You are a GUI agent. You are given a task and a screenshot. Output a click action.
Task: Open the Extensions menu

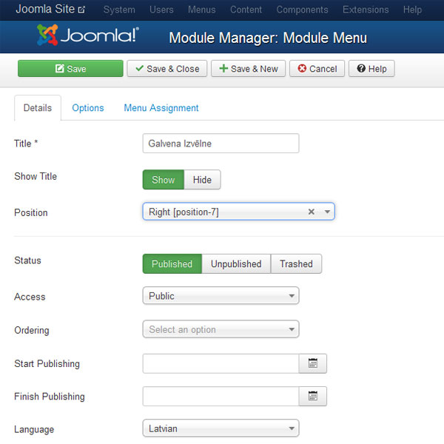point(366,10)
